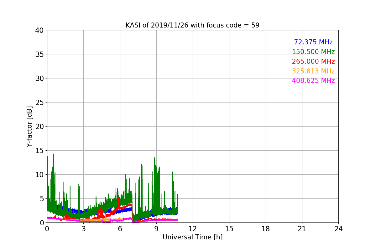Viewport: 376px width, 250px height.
Task: Click the x-axis tick label 24
Action: tap(338, 229)
